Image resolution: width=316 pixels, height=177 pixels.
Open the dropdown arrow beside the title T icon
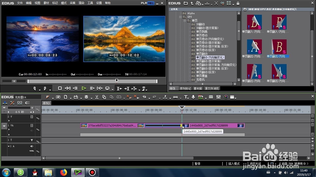click(x=188, y=98)
